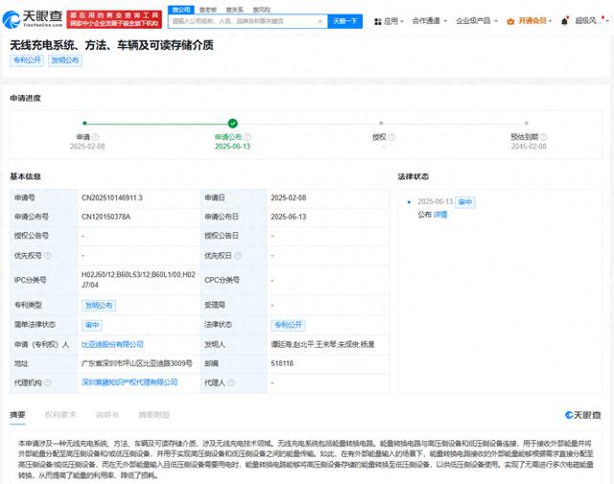Select the 查风险 search tab
614x484 pixels.
[261, 10]
